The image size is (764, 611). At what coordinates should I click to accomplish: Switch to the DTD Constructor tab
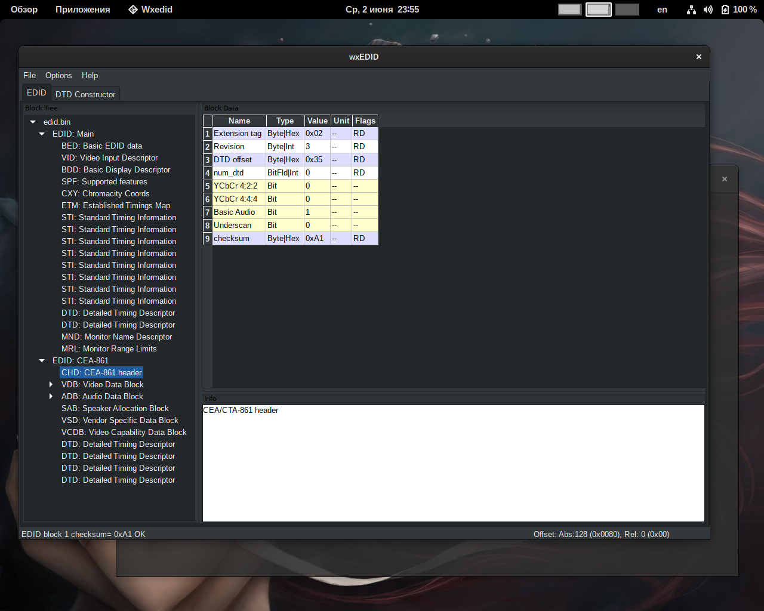[85, 94]
